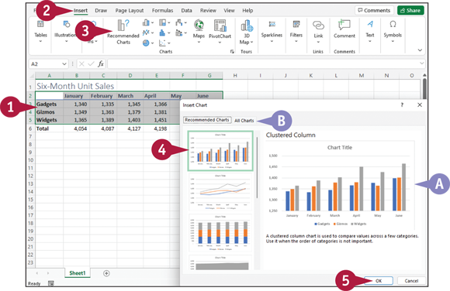The image size is (450, 291).
Task: Select the Recommended Charts dialog tab
Action: coord(207,120)
